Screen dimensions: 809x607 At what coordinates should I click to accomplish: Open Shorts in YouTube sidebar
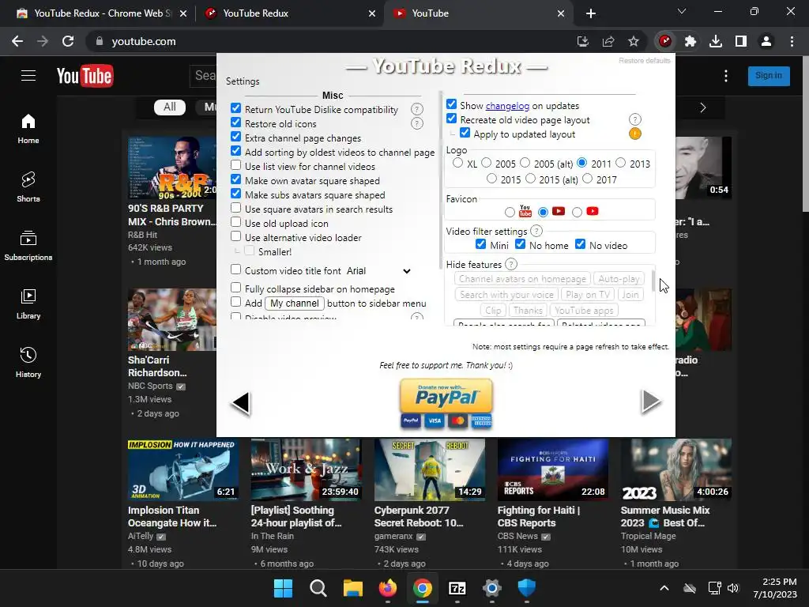click(28, 187)
